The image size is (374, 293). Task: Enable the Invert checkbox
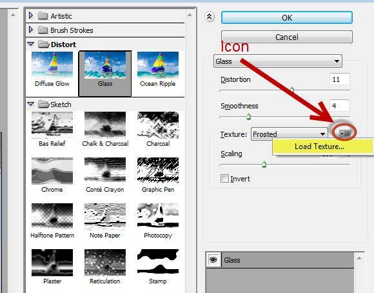point(224,178)
